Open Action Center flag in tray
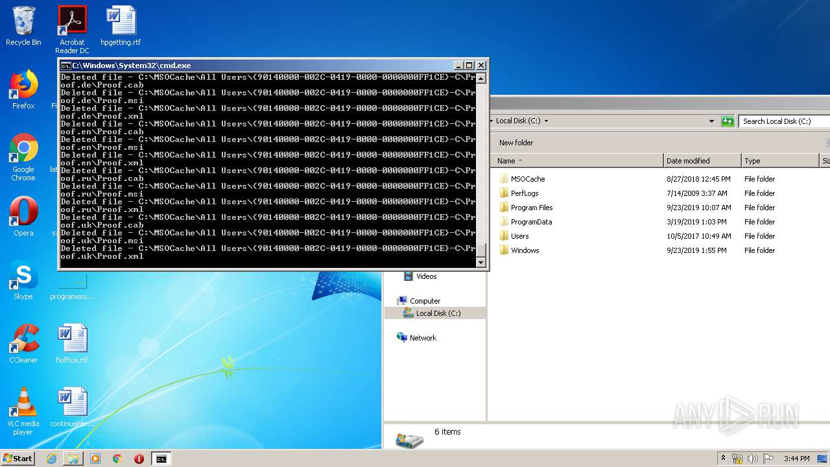The height and width of the screenshot is (467, 830). (x=768, y=459)
